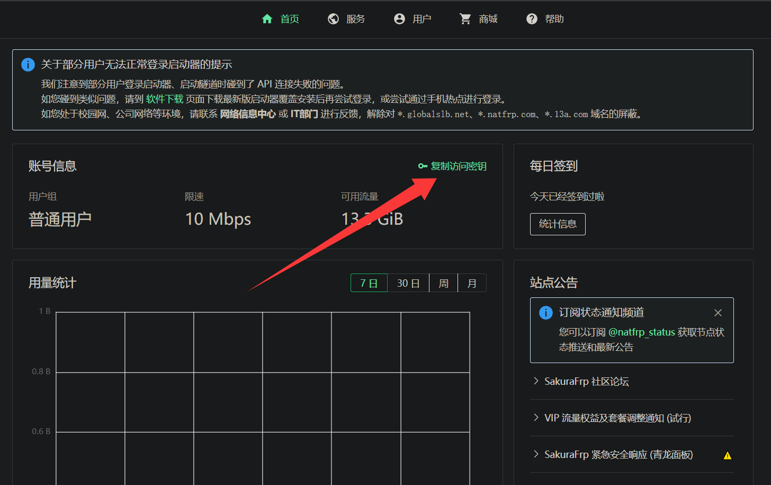This screenshot has width=771, height=485.
Task: Click the SakuraFrp 紧急安全响应 (青龙面板) title
Action: (x=619, y=455)
